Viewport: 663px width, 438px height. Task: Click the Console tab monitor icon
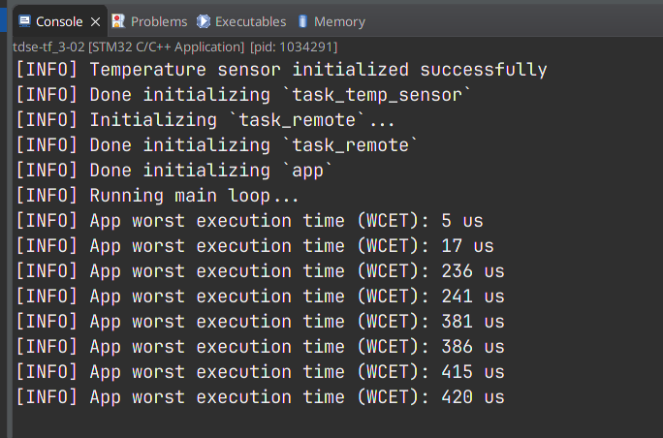[x=25, y=21]
